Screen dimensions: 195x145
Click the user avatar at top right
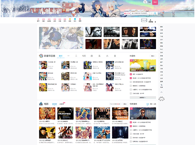coord(145,2)
